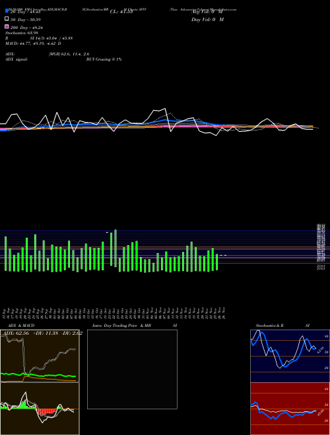Select the "200 Day - 48.24" label
This screenshot has width=330, height=435.
pos(26,28)
